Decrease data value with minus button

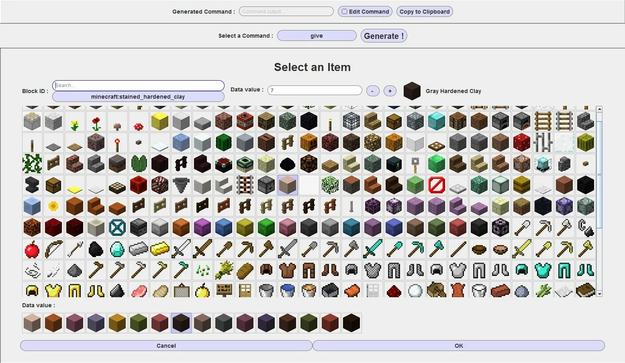(x=373, y=91)
